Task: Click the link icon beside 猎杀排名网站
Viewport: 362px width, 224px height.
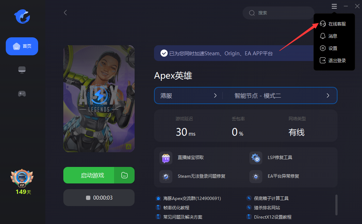Action: coord(249,207)
